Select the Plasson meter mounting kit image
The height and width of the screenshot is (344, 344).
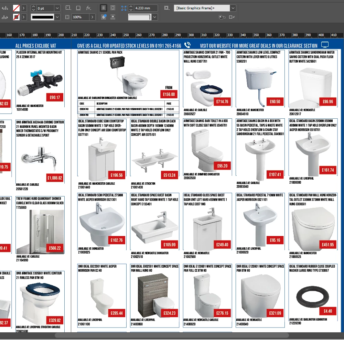[x=40, y=83]
